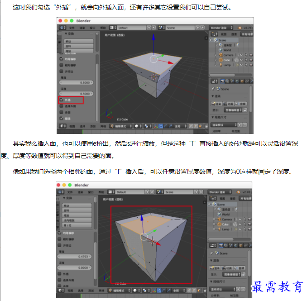Enable 外插 checkbox in lower screenshot
307x301 pixels.
[60, 273]
